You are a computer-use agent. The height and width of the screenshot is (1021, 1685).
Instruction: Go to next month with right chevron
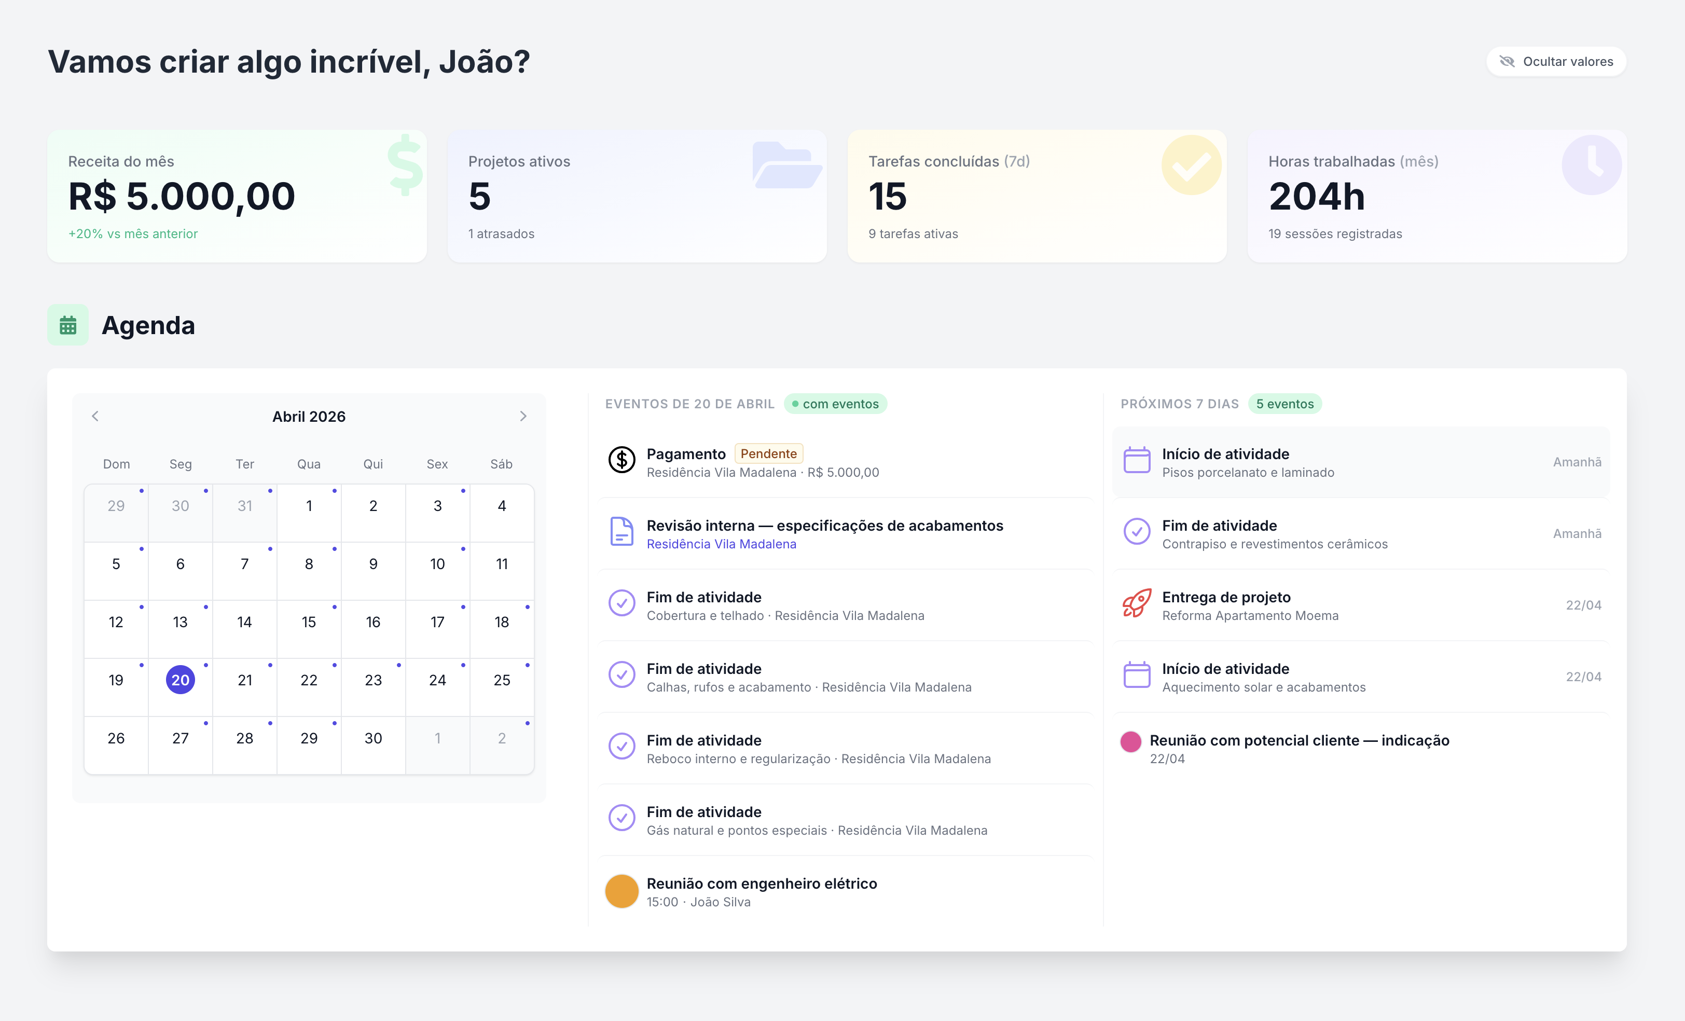523,416
